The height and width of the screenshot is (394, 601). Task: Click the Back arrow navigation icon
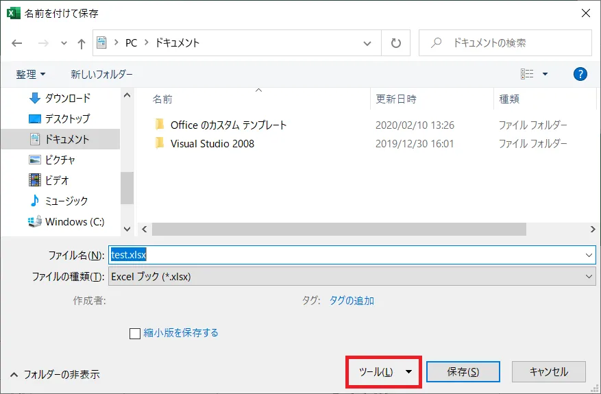17,43
